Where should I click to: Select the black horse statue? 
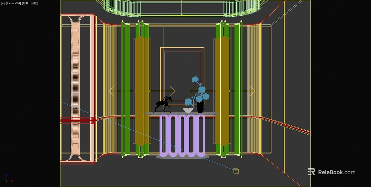(163, 104)
